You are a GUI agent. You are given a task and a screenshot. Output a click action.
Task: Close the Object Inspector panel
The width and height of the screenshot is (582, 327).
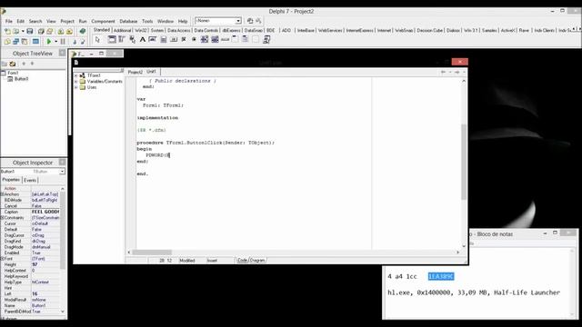(x=63, y=162)
